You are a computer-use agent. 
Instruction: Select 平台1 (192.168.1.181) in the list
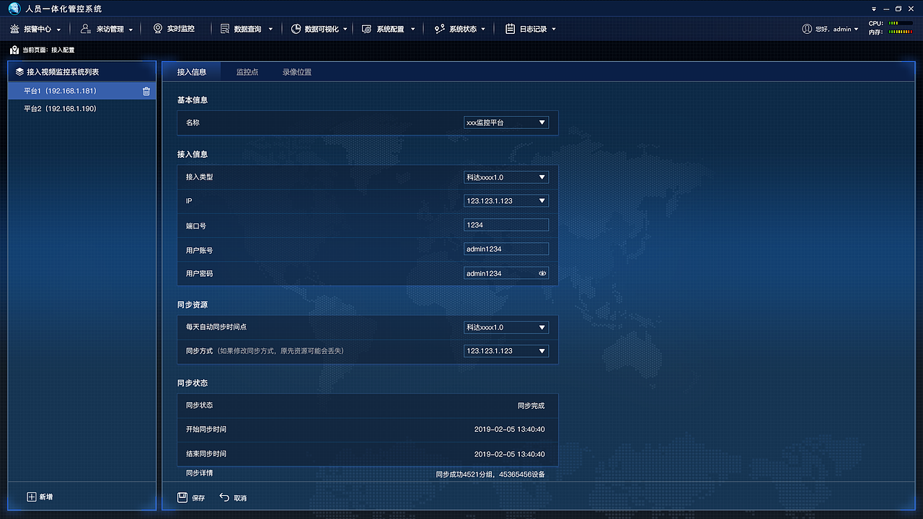[x=81, y=91]
